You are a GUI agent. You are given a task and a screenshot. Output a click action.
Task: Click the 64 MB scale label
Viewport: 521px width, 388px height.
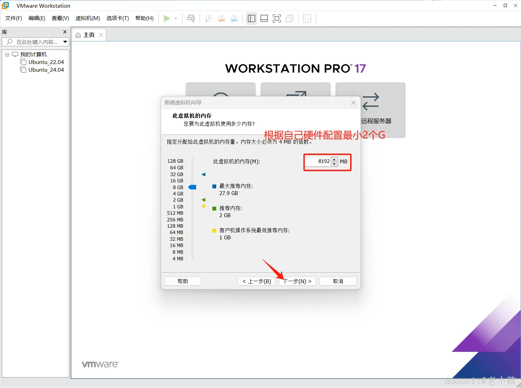[176, 232]
